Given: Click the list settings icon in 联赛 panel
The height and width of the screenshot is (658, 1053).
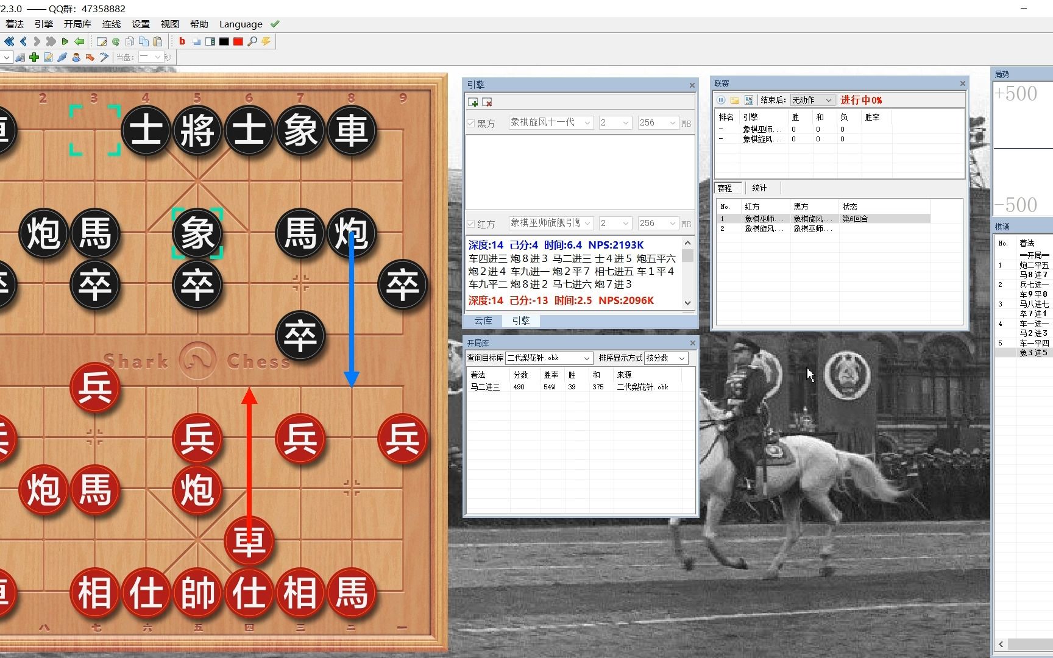Looking at the screenshot, I should click(749, 100).
